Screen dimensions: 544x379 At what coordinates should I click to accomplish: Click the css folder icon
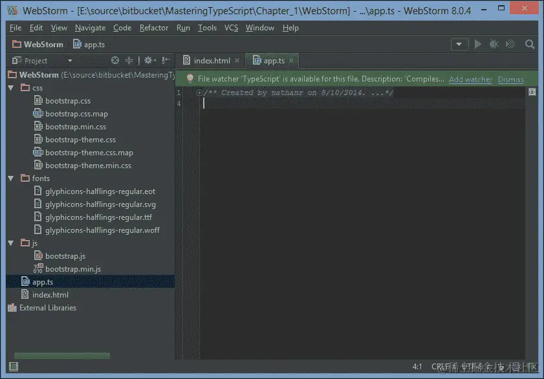(25, 87)
